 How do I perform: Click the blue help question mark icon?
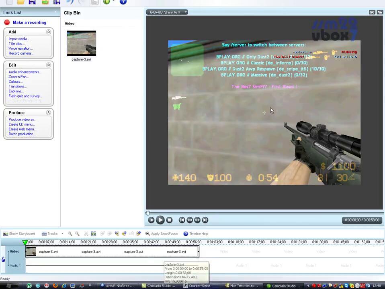click(x=123, y=2)
